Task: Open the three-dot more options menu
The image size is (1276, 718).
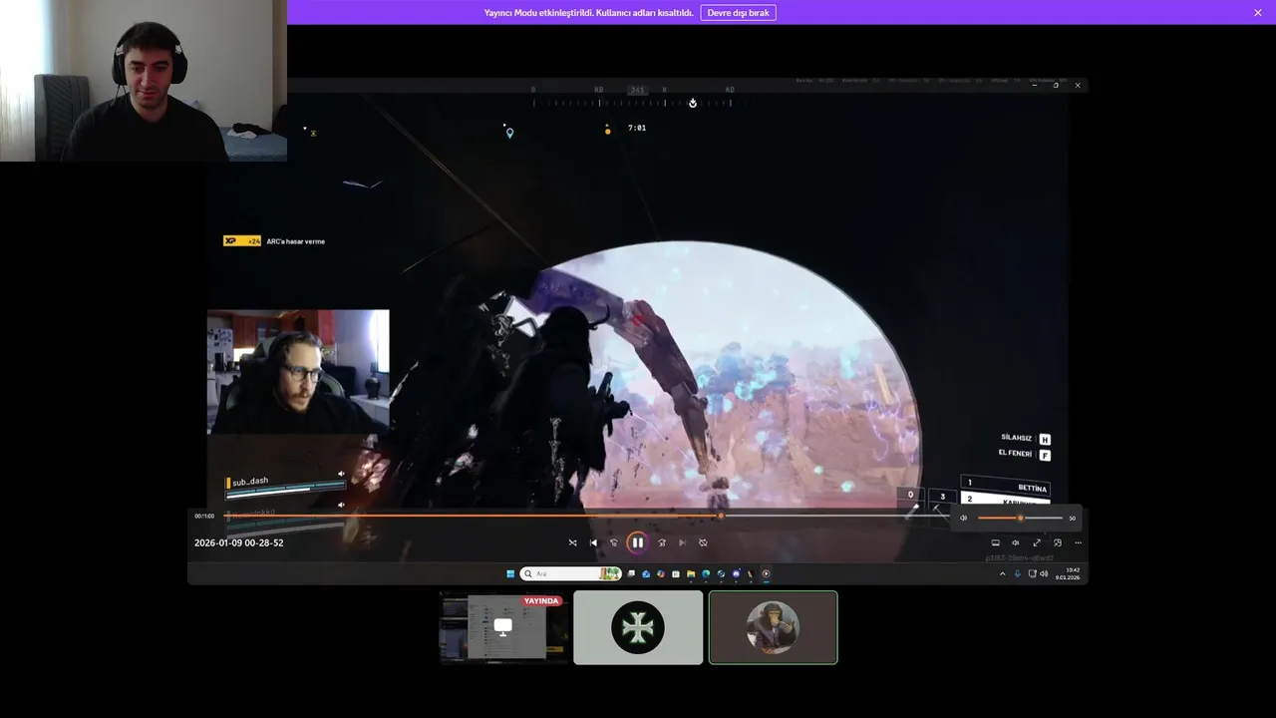Action: (x=1078, y=542)
